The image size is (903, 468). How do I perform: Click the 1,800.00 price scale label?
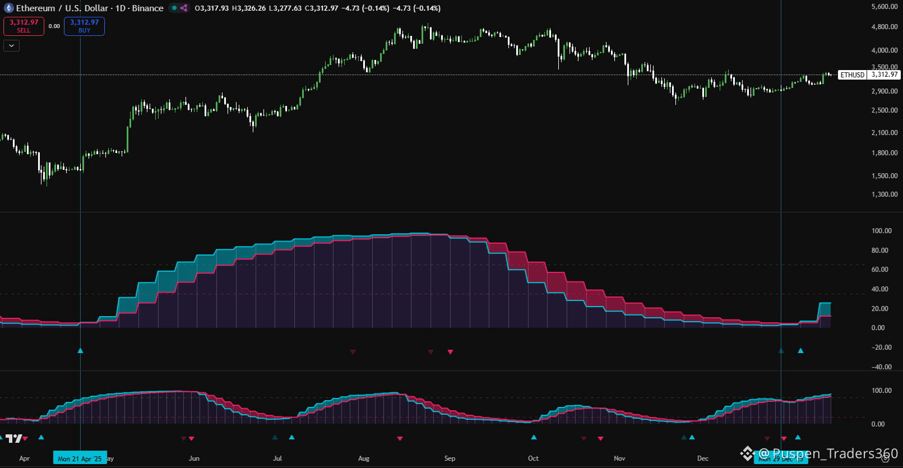(x=885, y=153)
